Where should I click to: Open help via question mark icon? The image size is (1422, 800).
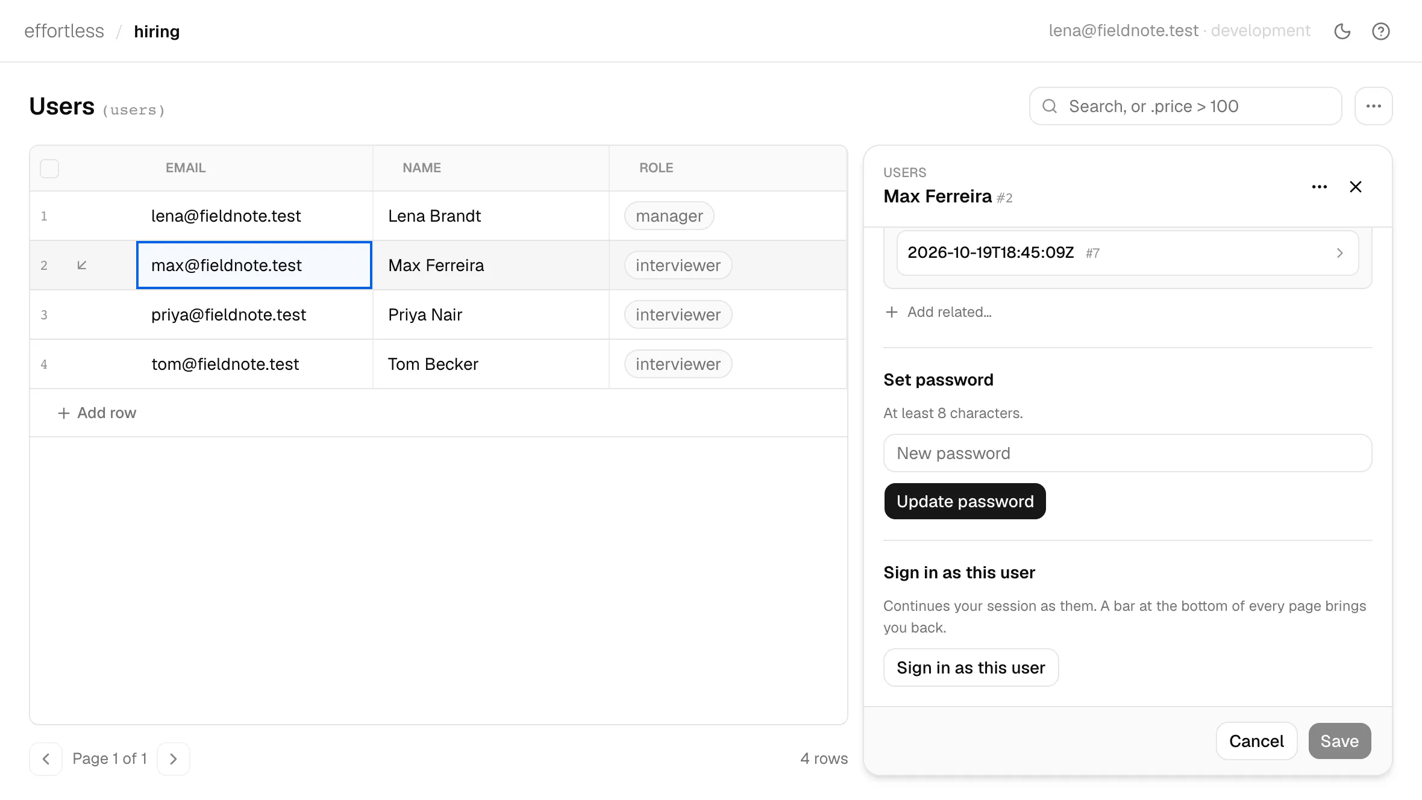click(x=1381, y=31)
